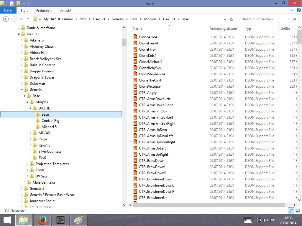Collapse the DAZ 3D top-level node
The image size is (302, 226).
point(19,34)
